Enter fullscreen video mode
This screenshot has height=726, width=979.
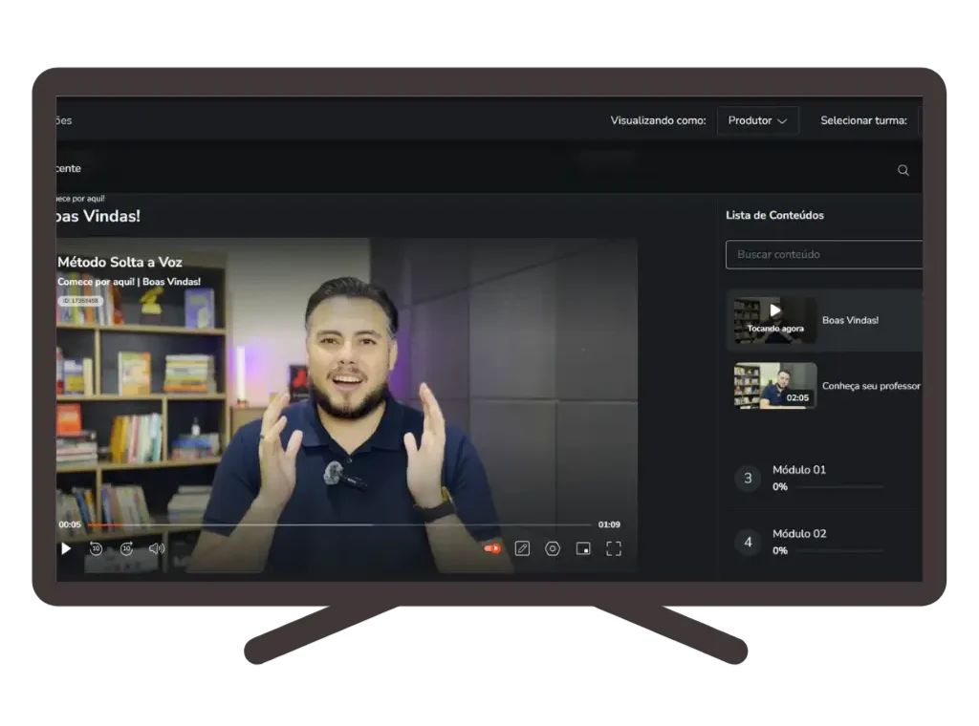[x=614, y=548]
